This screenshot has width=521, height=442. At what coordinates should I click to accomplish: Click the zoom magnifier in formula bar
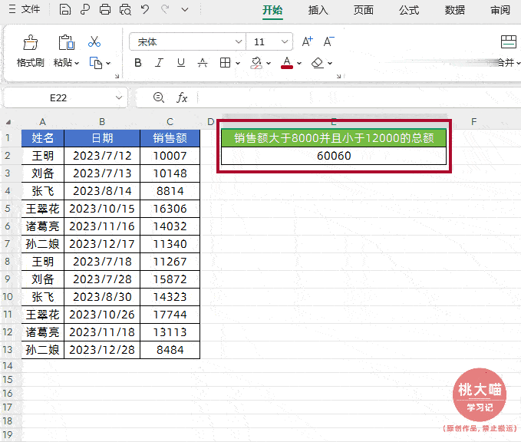(159, 97)
